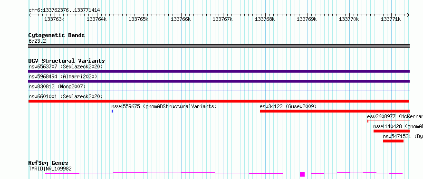Click ruler position 133767k
423x179 pixels.
tap(222, 19)
